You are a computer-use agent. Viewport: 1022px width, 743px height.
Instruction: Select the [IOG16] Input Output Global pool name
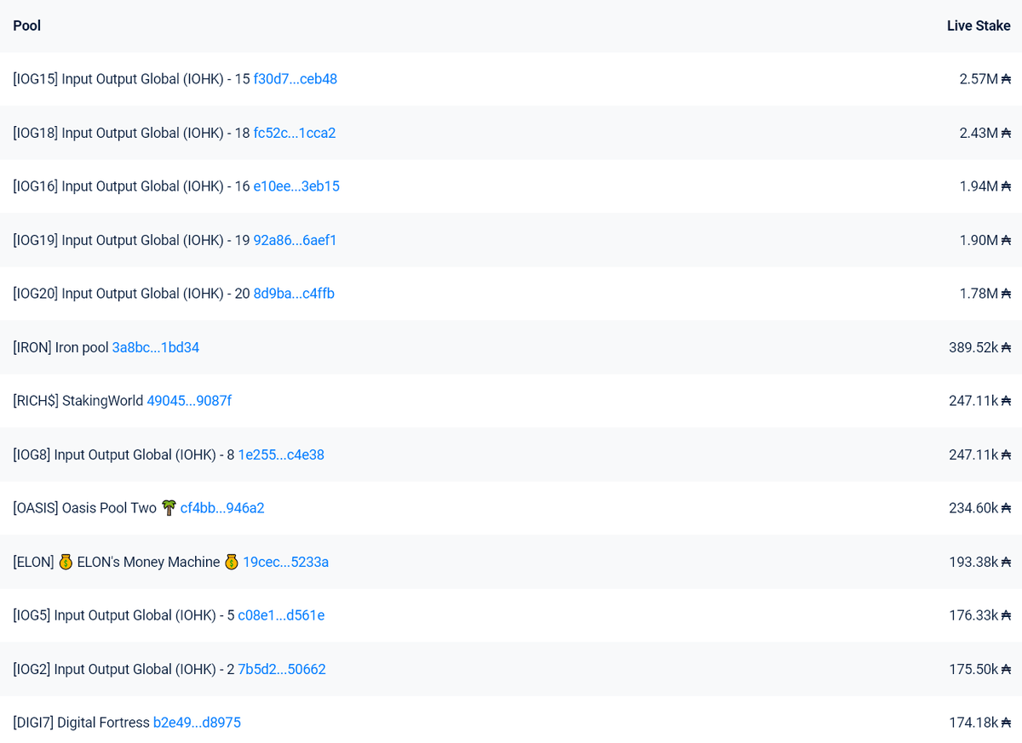point(131,186)
